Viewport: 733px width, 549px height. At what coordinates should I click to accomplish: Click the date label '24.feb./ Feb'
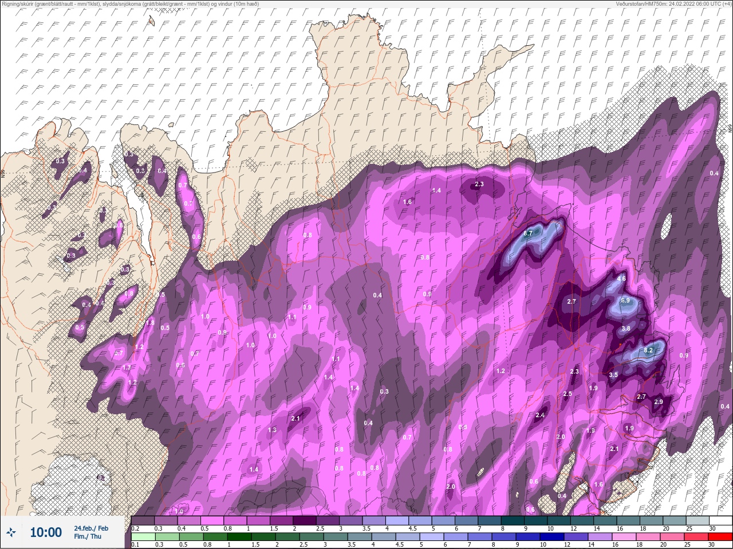pos(91,528)
